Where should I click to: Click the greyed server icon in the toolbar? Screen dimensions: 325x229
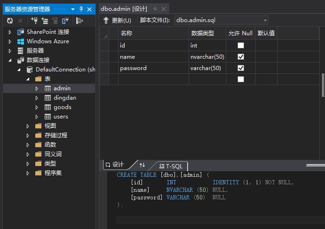pyautogui.click(x=55, y=21)
